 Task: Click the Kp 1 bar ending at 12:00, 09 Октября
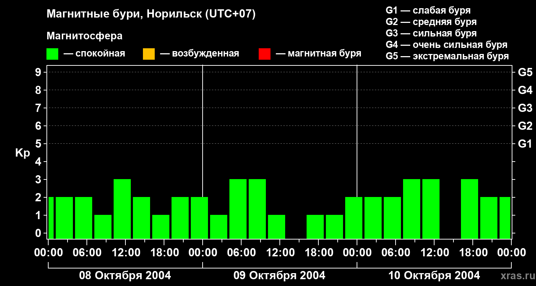tap(277, 227)
